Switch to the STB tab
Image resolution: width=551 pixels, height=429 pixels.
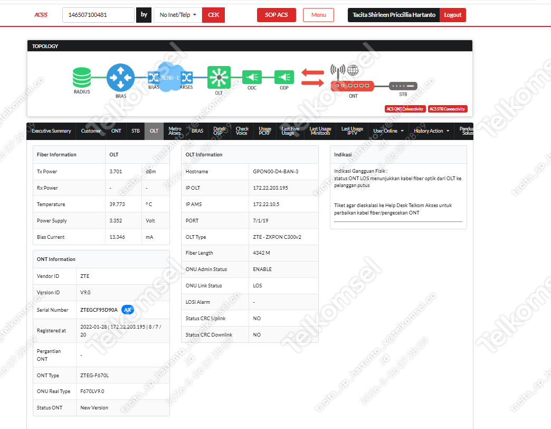point(136,131)
